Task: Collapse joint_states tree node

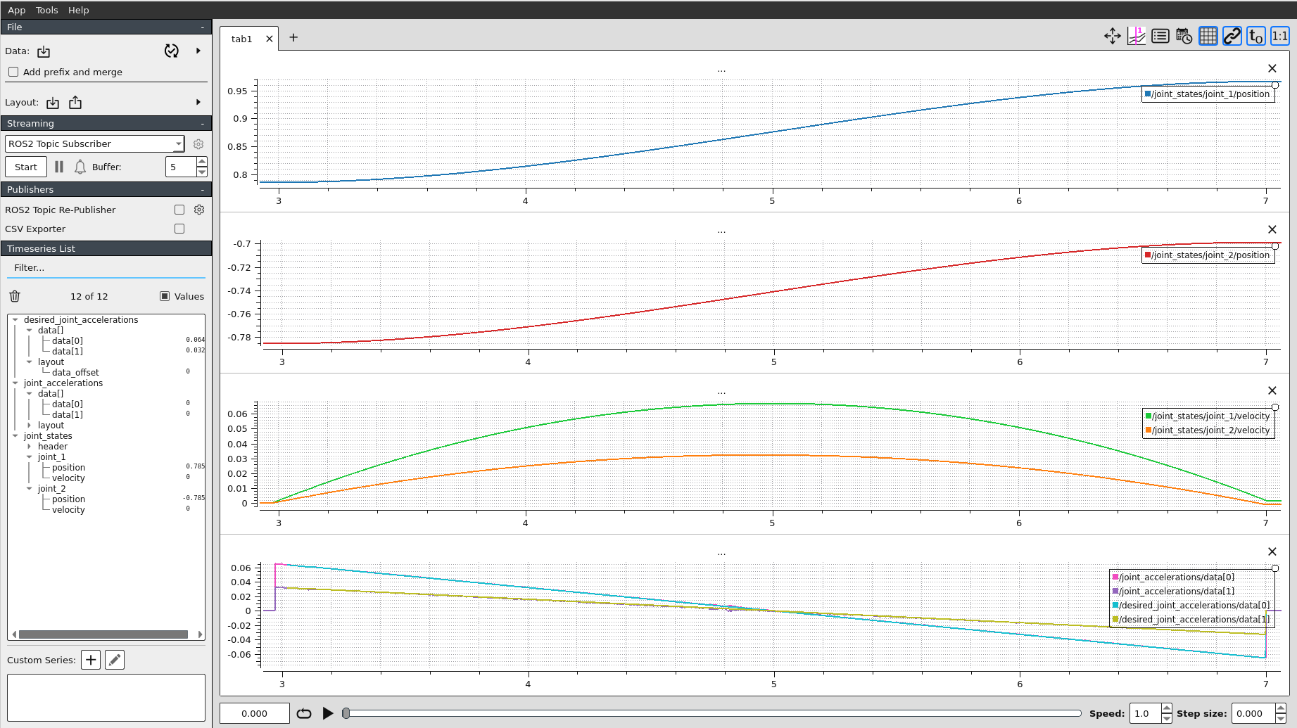Action: tap(15, 435)
